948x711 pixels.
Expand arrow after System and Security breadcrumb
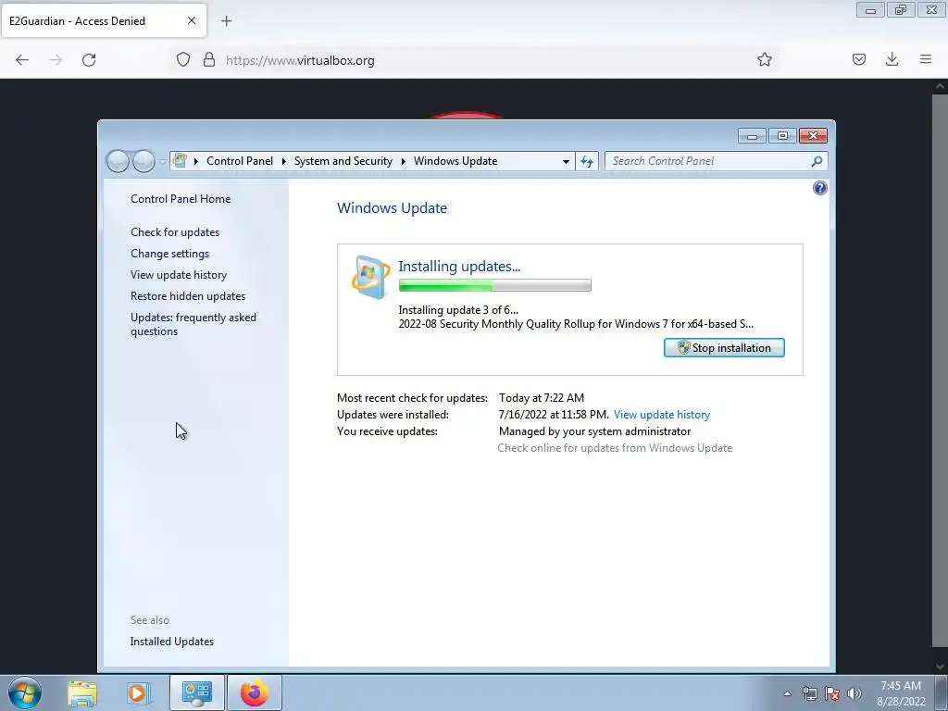pos(403,161)
